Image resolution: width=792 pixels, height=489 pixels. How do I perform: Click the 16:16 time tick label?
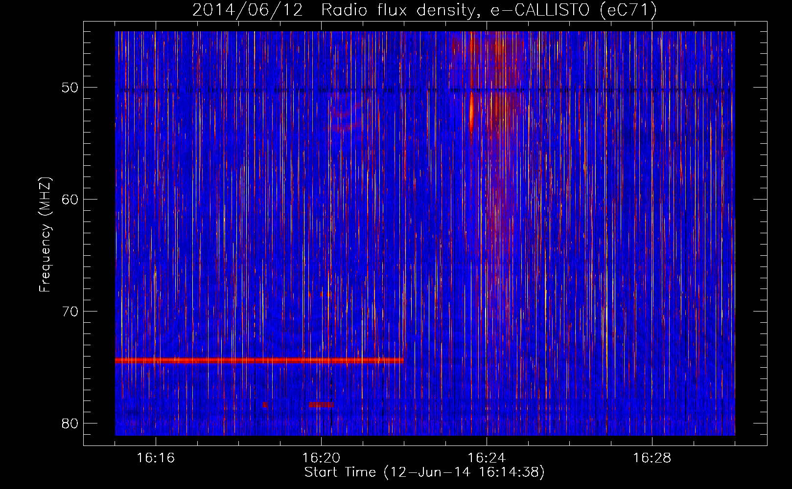pyautogui.click(x=156, y=458)
